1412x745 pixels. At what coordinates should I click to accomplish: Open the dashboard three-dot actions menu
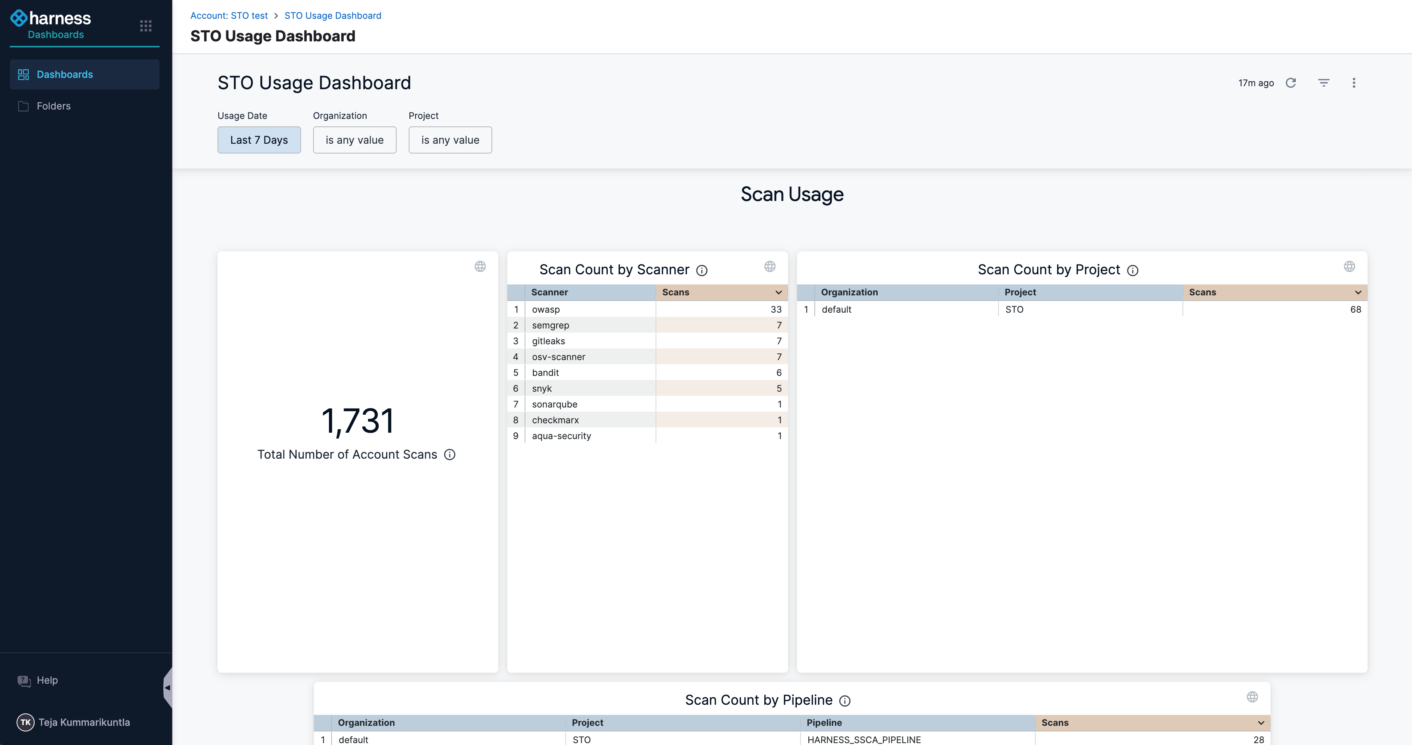pos(1353,83)
